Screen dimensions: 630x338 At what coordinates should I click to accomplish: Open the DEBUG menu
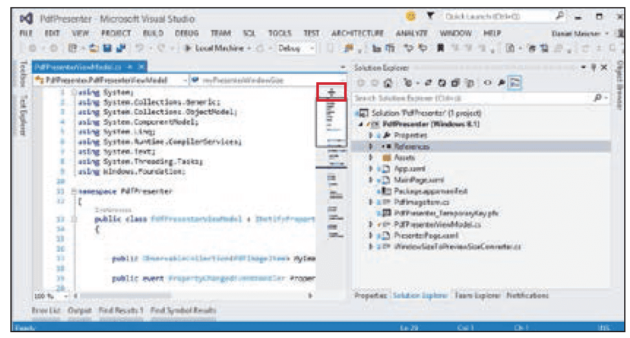pyautogui.click(x=187, y=34)
